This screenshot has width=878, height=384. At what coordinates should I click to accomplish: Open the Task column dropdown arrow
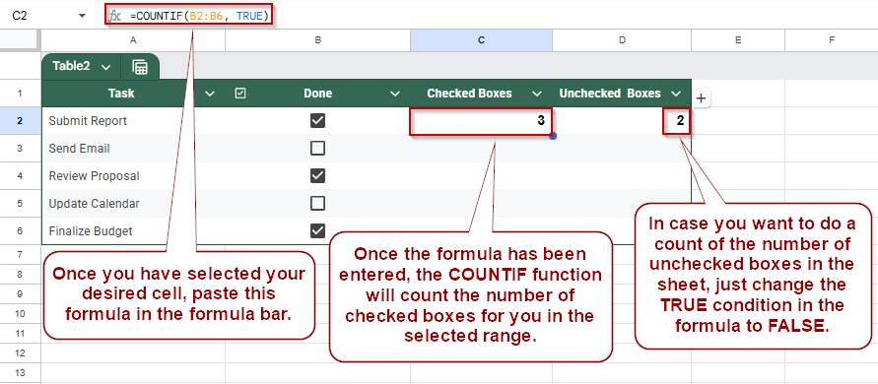click(x=210, y=94)
